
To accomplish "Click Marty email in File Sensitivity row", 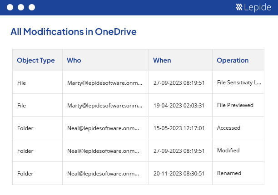I will point(104,83).
